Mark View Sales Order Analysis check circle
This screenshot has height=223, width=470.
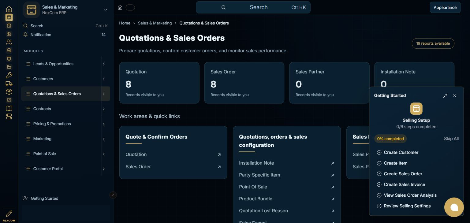(x=379, y=195)
